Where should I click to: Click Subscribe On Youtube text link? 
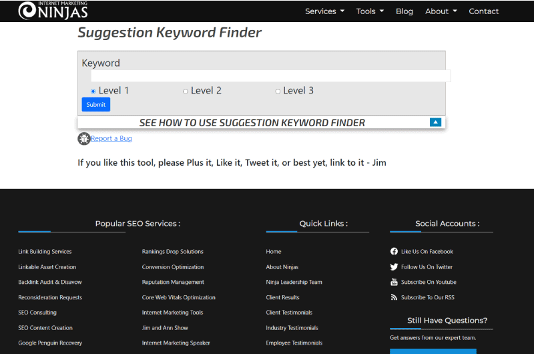click(429, 282)
